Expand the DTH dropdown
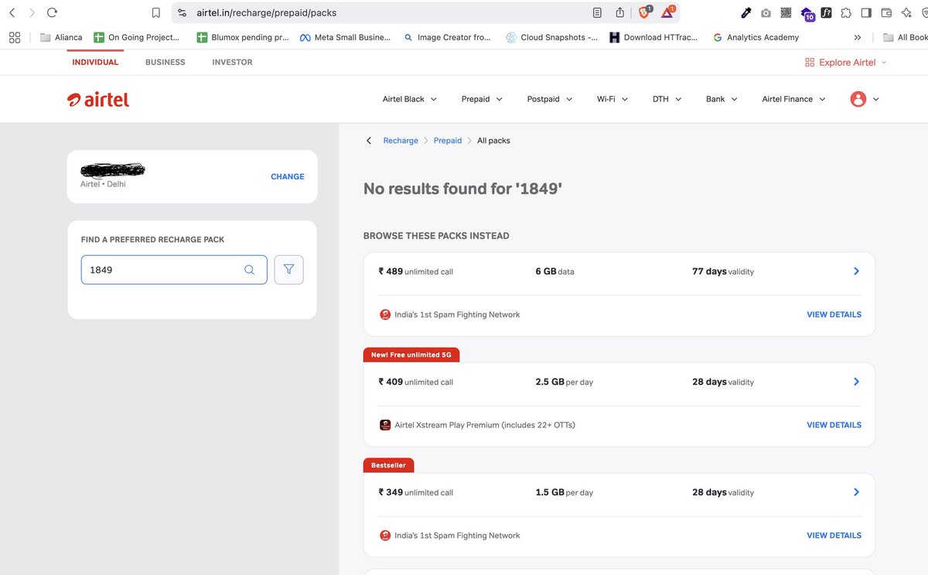This screenshot has width=928, height=575. (667, 99)
